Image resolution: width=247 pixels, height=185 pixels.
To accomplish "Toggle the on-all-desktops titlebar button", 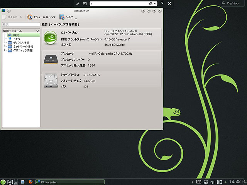I will (9, 11).
